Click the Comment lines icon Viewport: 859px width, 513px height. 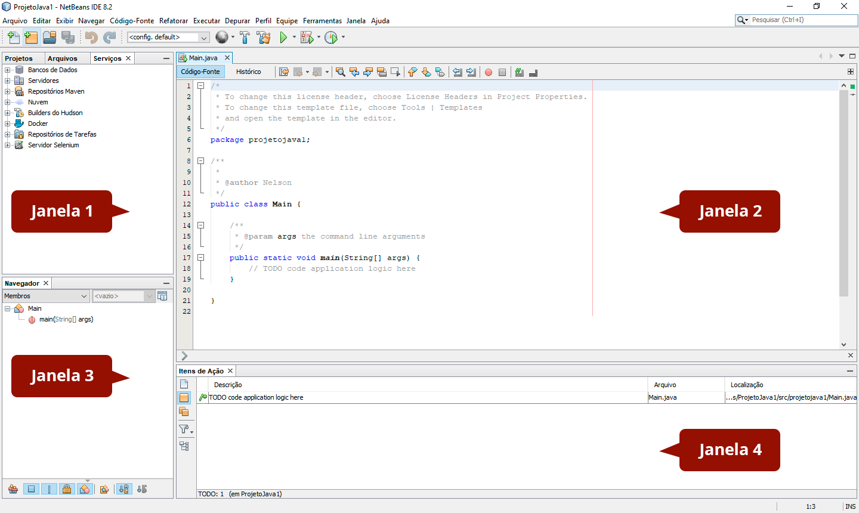[x=520, y=72]
